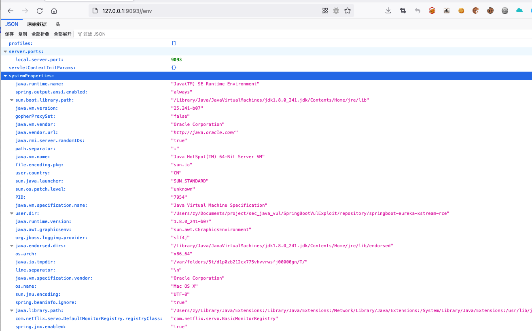Click the bug icon in address bar
The width and height of the screenshot is (532, 331).
pyautogui.click(x=336, y=11)
